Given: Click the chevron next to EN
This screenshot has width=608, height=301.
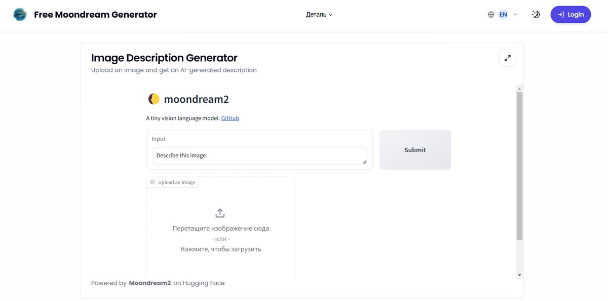Looking at the screenshot, I should [x=515, y=15].
